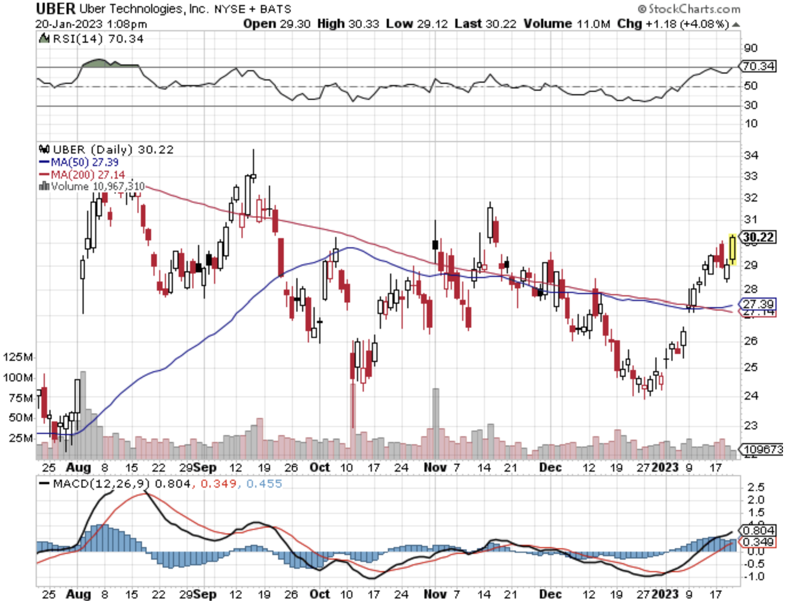Screen dimensions: 785x601
Task: Click the 27.39 MA(50) price tag
Action: [x=758, y=304]
